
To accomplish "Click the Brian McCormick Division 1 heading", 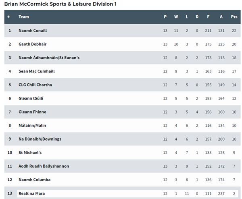I will tap(60, 4).
